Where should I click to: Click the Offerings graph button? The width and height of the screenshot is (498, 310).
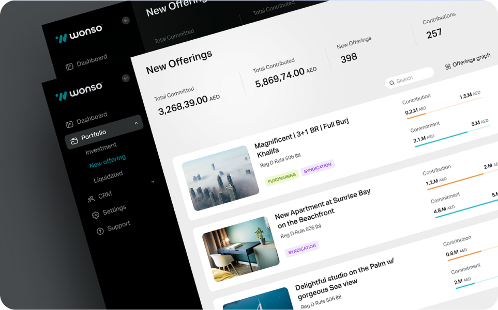click(467, 61)
